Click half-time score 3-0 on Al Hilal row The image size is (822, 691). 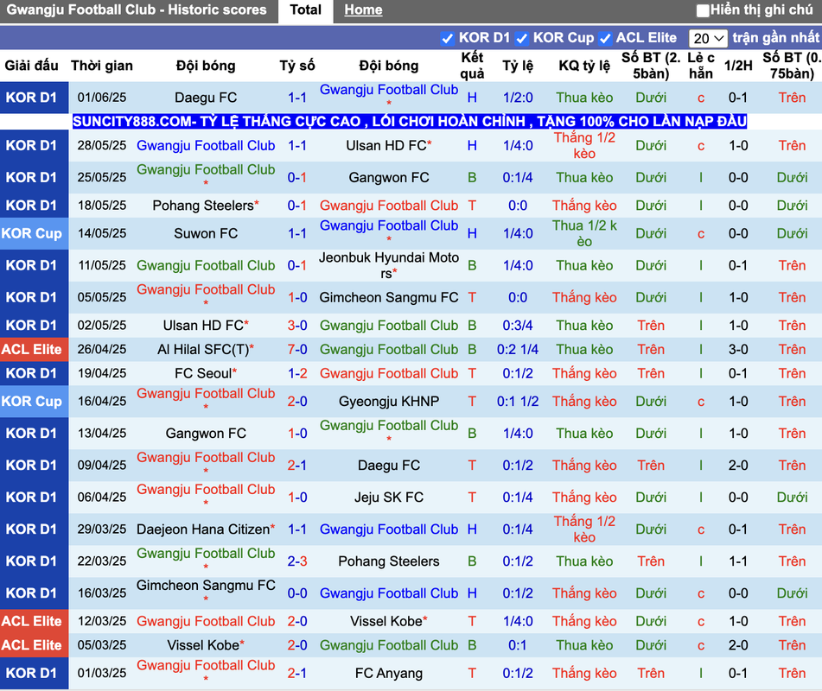pyautogui.click(x=738, y=350)
